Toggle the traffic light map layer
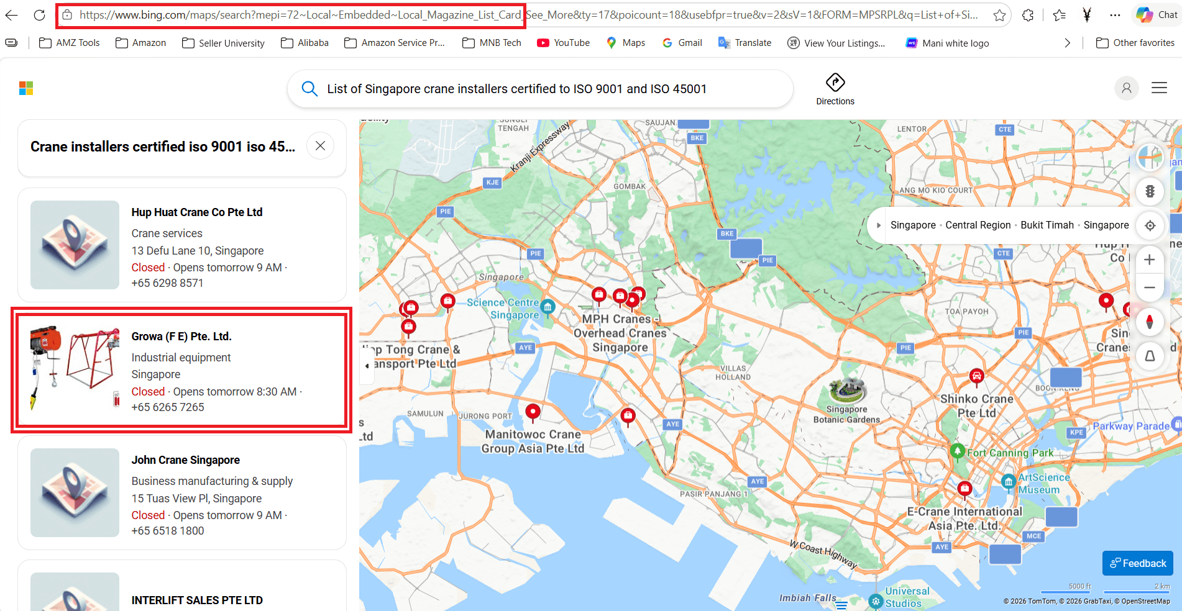The height and width of the screenshot is (611, 1182). 1150,191
